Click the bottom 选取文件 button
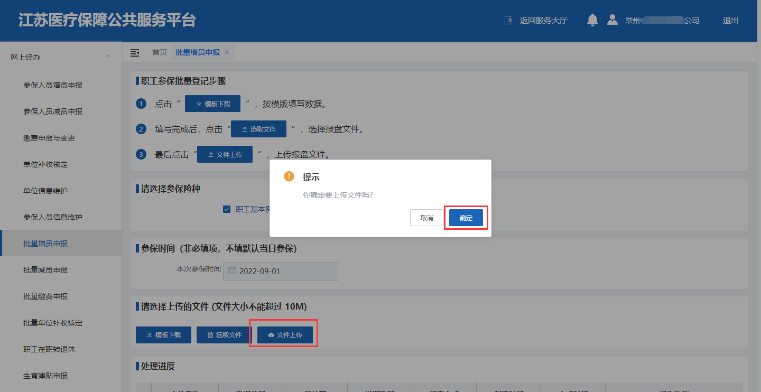Viewport: 761px width, 392px height. click(224, 335)
